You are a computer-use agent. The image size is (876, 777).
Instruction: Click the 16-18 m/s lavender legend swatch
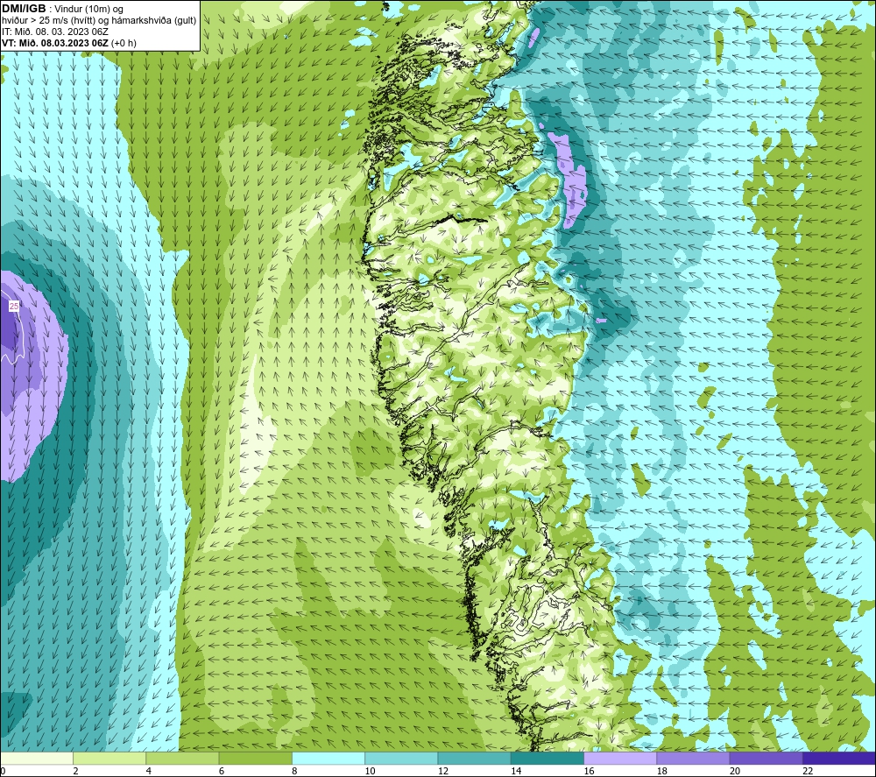click(620, 758)
